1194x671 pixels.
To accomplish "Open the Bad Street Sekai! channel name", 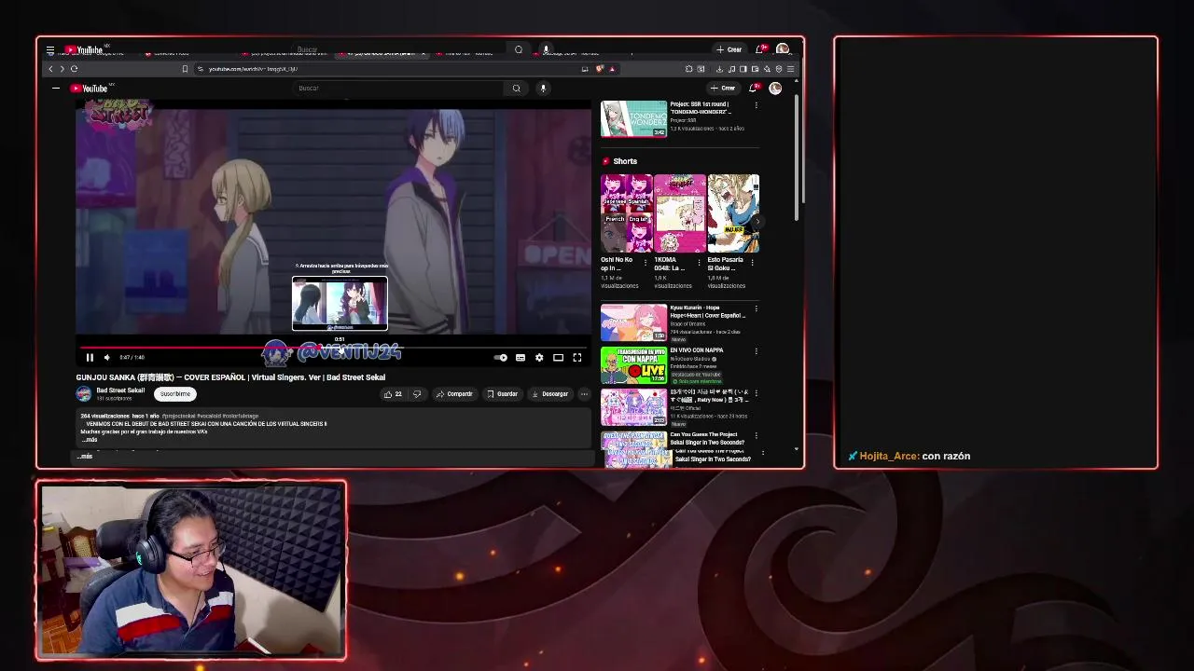I will 120,390.
